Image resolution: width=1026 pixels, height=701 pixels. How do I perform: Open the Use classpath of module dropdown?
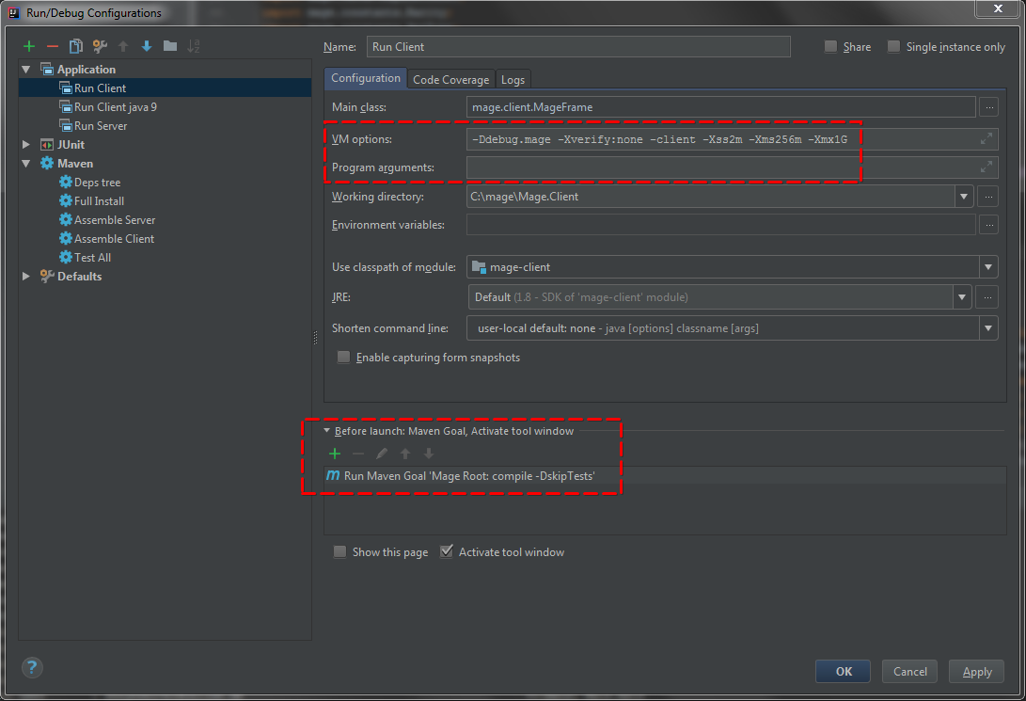988,267
